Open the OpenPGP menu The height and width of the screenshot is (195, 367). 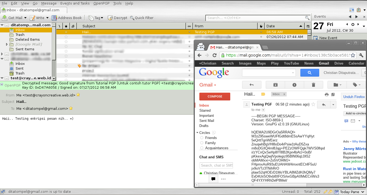tap(101, 3)
